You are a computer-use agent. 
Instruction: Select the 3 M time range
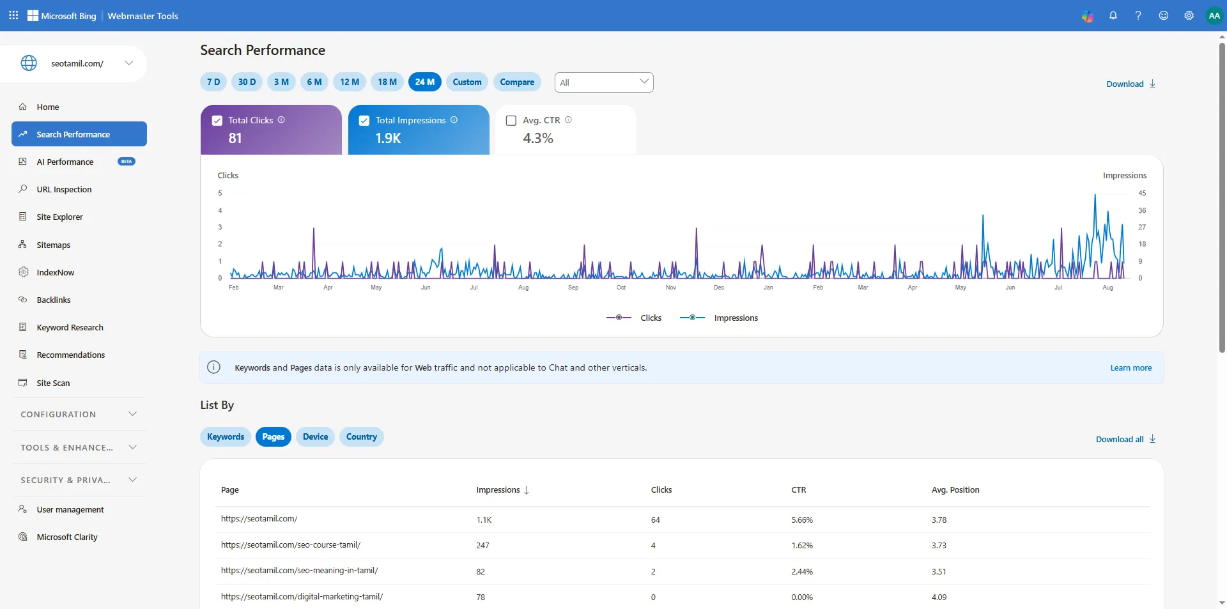(281, 82)
